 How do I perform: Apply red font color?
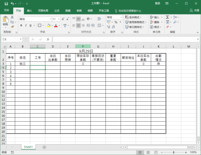pos(56,25)
